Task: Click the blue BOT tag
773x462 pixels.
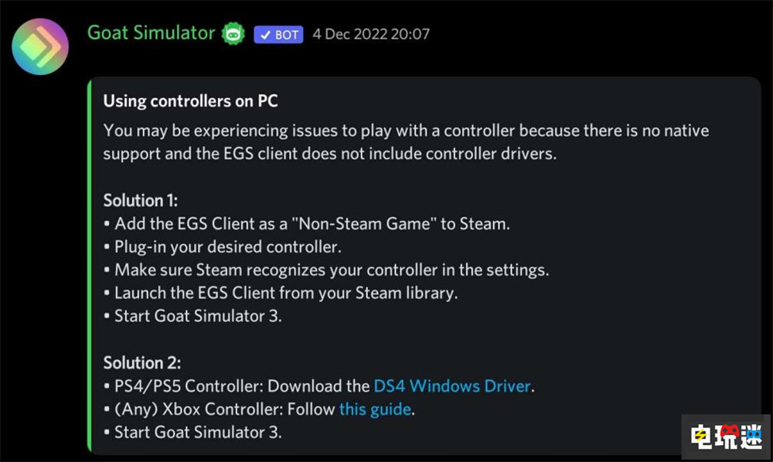Action: tap(278, 34)
